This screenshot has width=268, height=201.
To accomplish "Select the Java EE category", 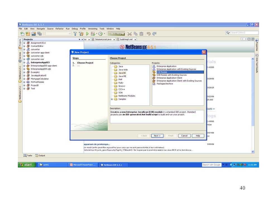I will point(122,73).
